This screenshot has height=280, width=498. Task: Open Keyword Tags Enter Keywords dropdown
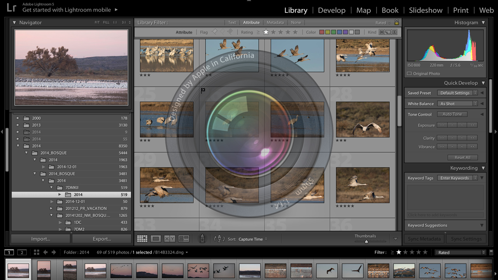point(457,178)
